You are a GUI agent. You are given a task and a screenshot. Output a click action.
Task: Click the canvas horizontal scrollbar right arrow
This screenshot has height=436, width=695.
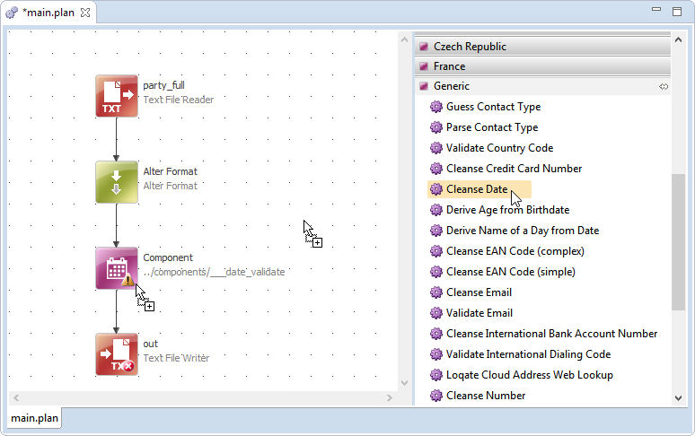coord(390,397)
